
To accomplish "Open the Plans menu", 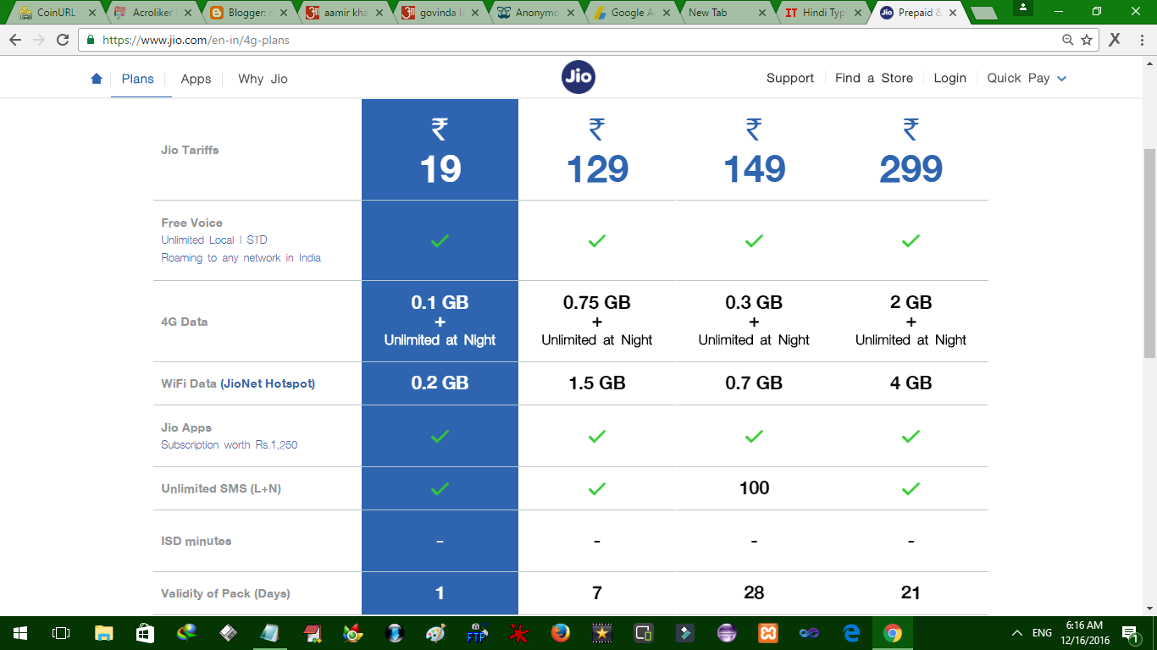I will point(138,79).
